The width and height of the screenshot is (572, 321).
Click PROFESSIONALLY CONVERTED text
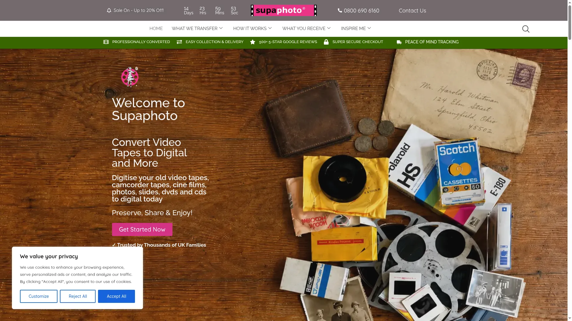click(141, 42)
